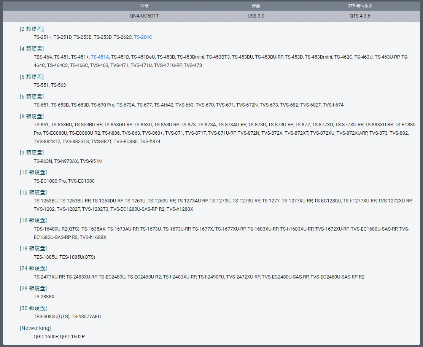Click the TES-1885U(QTS) model name
This screenshot has width=423, height=347.
[x=77, y=257]
